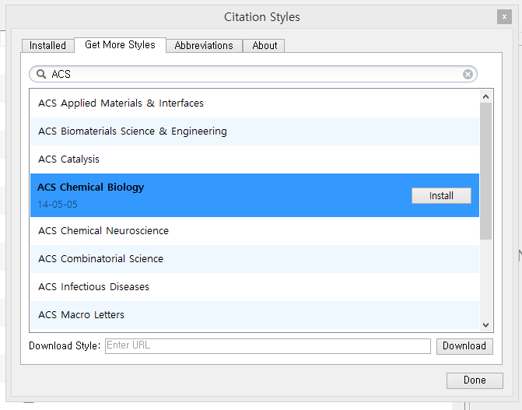This screenshot has height=410, width=522.
Task: Select ACS Combinatorial Science style
Action: [254, 259]
